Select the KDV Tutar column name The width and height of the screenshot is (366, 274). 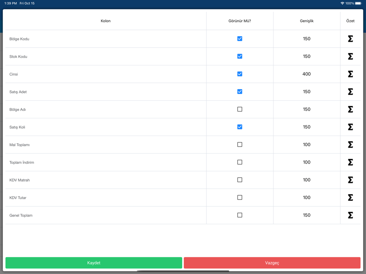[x=18, y=198]
